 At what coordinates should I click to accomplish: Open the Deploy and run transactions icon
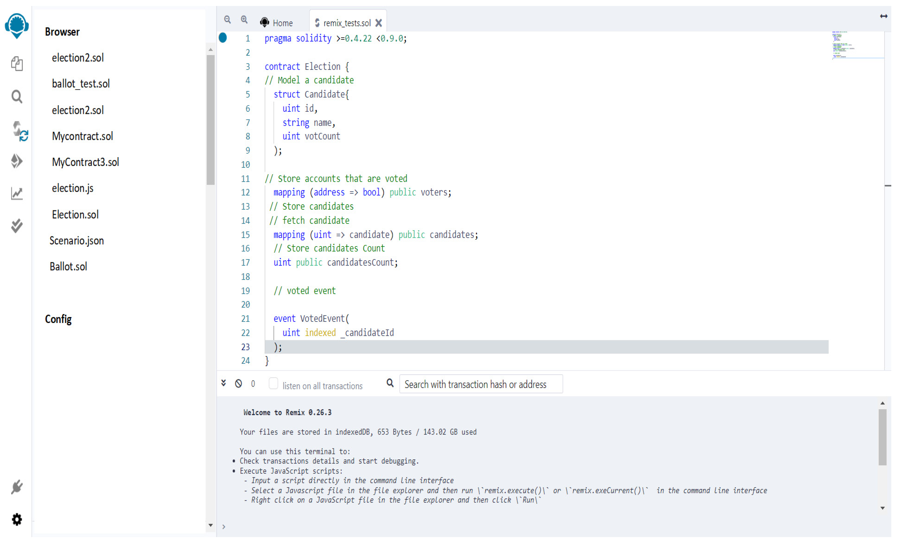pyautogui.click(x=17, y=161)
